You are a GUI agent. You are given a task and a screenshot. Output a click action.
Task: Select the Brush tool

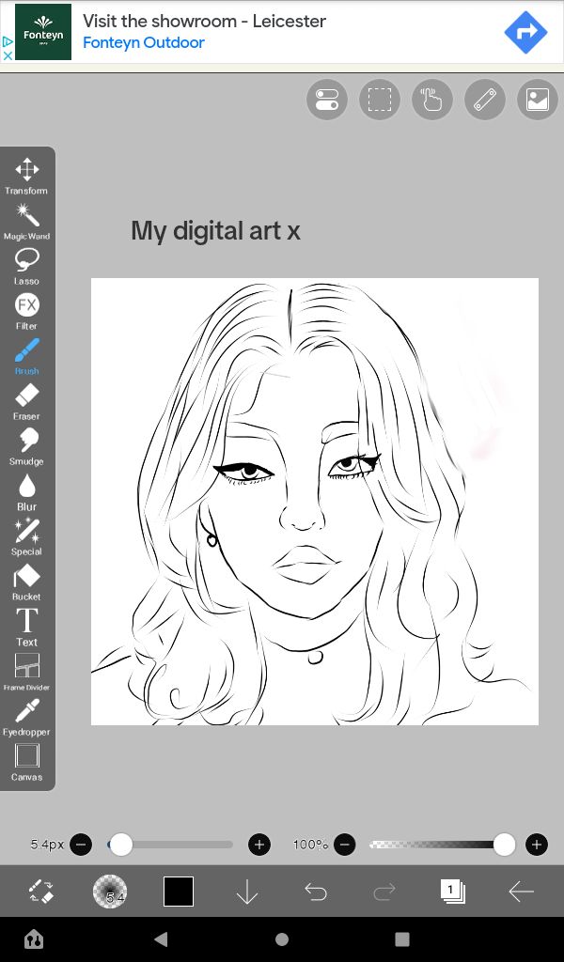26,356
